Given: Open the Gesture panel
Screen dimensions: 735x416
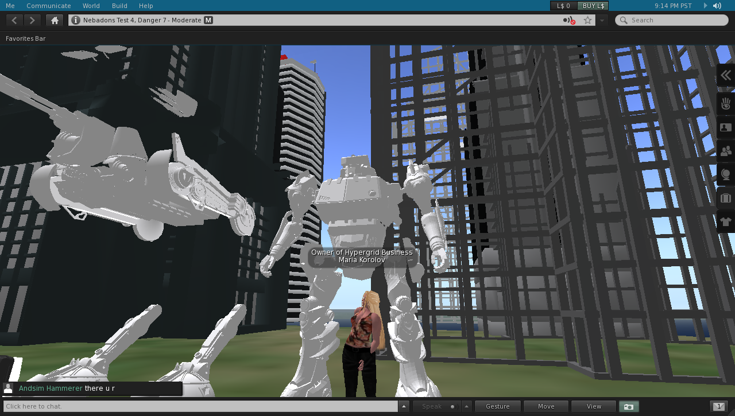Looking at the screenshot, I should tap(498, 406).
